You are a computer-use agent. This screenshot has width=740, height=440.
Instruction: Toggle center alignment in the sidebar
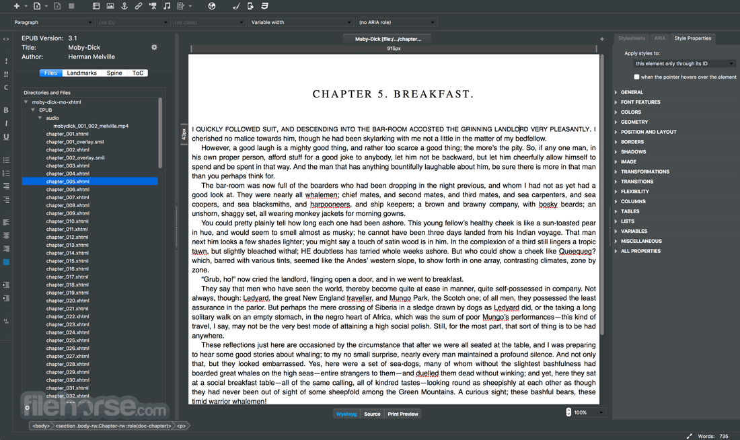pyautogui.click(x=6, y=235)
